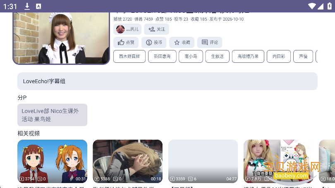Select the 内田彩 tag
This screenshot has height=188, width=335.
[279, 56]
